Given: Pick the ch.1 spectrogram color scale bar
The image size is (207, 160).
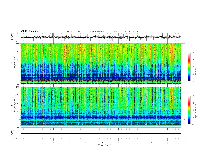Looking at the screenshot, I should pos(189,67).
